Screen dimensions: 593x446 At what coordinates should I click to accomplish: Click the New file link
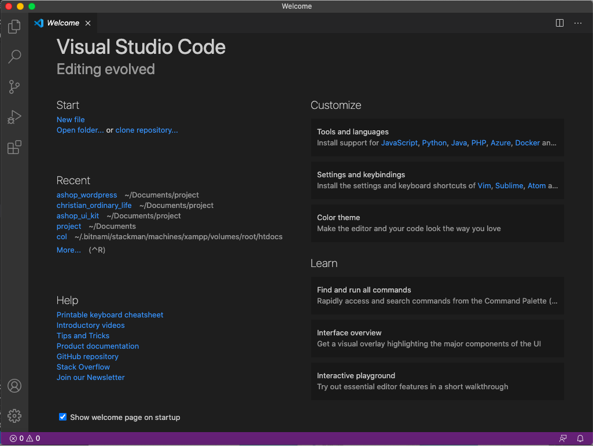click(x=71, y=120)
